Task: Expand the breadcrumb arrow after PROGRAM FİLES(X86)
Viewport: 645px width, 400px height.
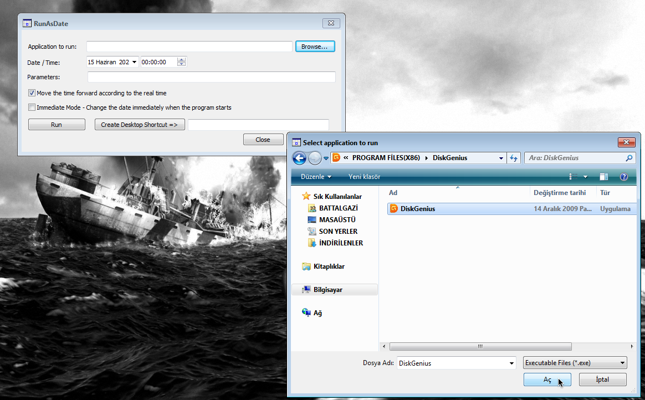Action: point(426,158)
